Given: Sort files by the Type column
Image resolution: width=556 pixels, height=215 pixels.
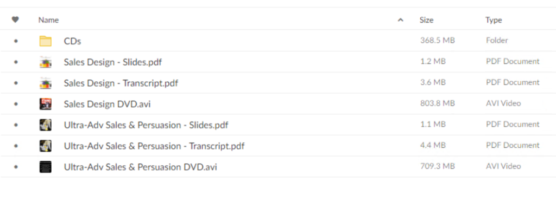Looking at the screenshot, I should click(494, 20).
